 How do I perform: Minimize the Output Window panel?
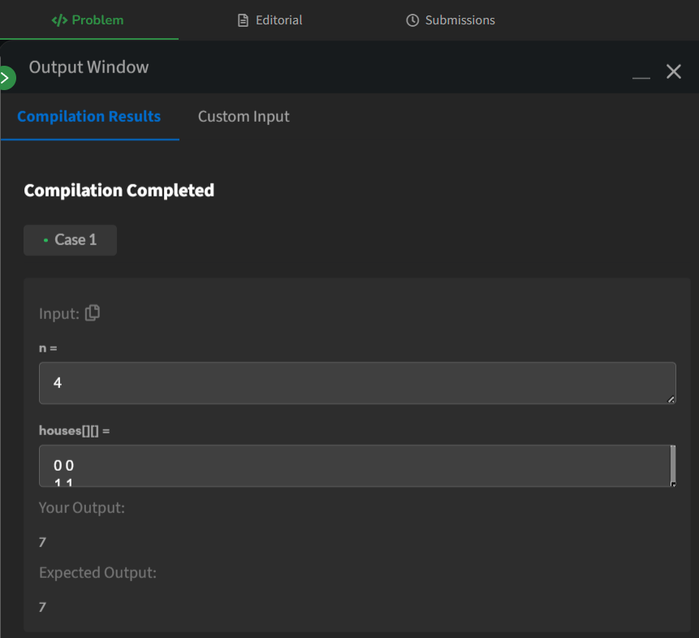(641, 77)
